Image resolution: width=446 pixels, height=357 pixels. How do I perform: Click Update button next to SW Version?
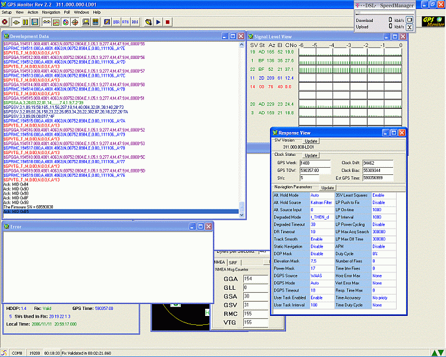[312, 140]
